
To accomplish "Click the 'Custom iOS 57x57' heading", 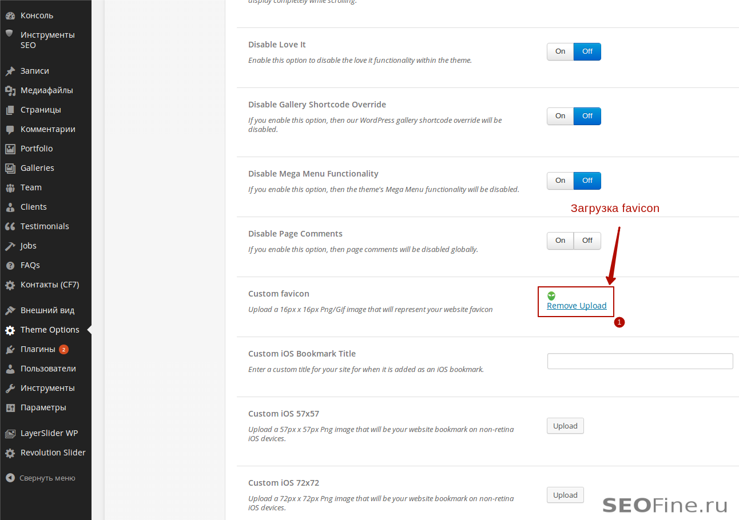I will 284,414.
